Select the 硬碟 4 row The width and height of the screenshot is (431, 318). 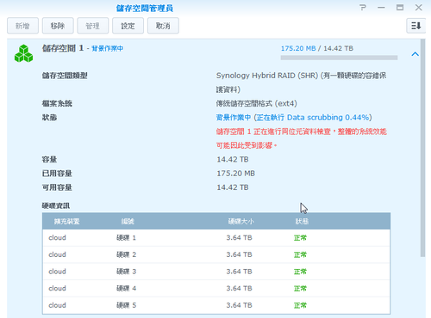point(216,289)
